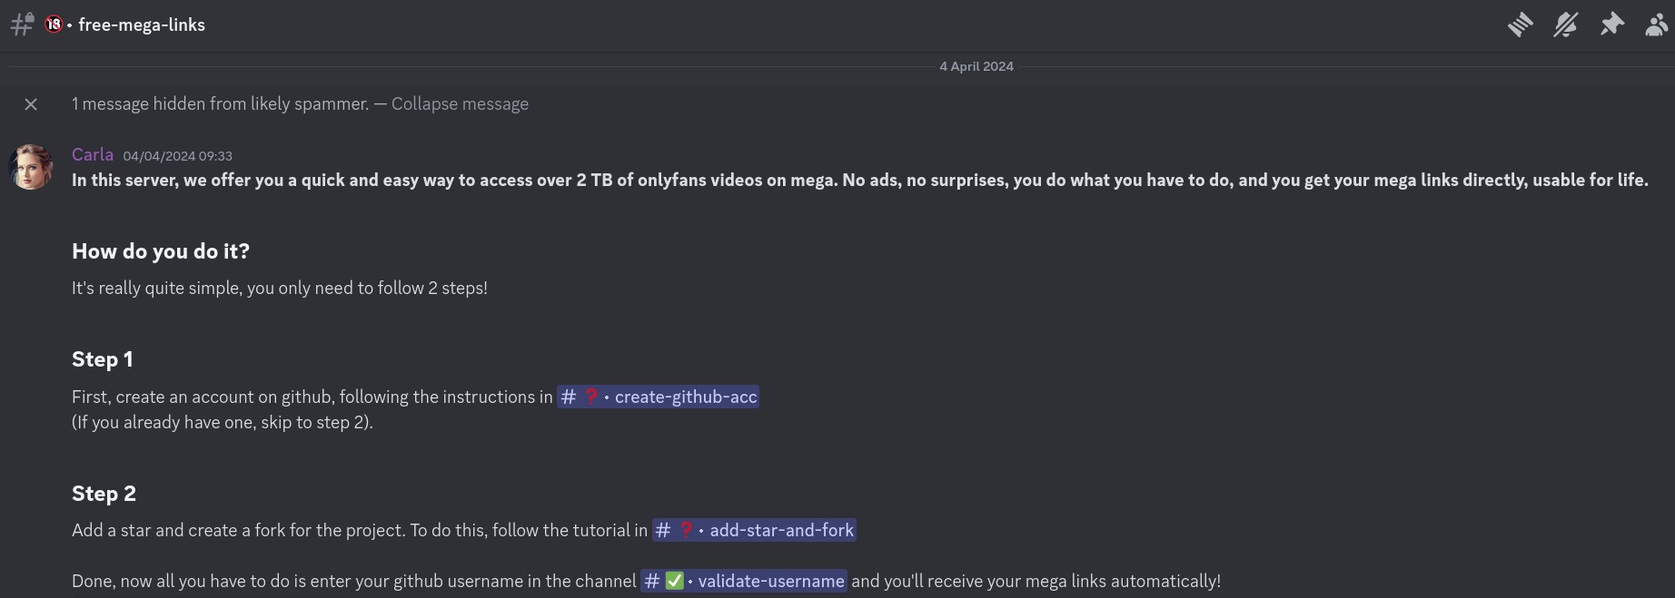The width and height of the screenshot is (1675, 598).
Task: Click the 'How do you do it?' heading
Action: pos(161,251)
